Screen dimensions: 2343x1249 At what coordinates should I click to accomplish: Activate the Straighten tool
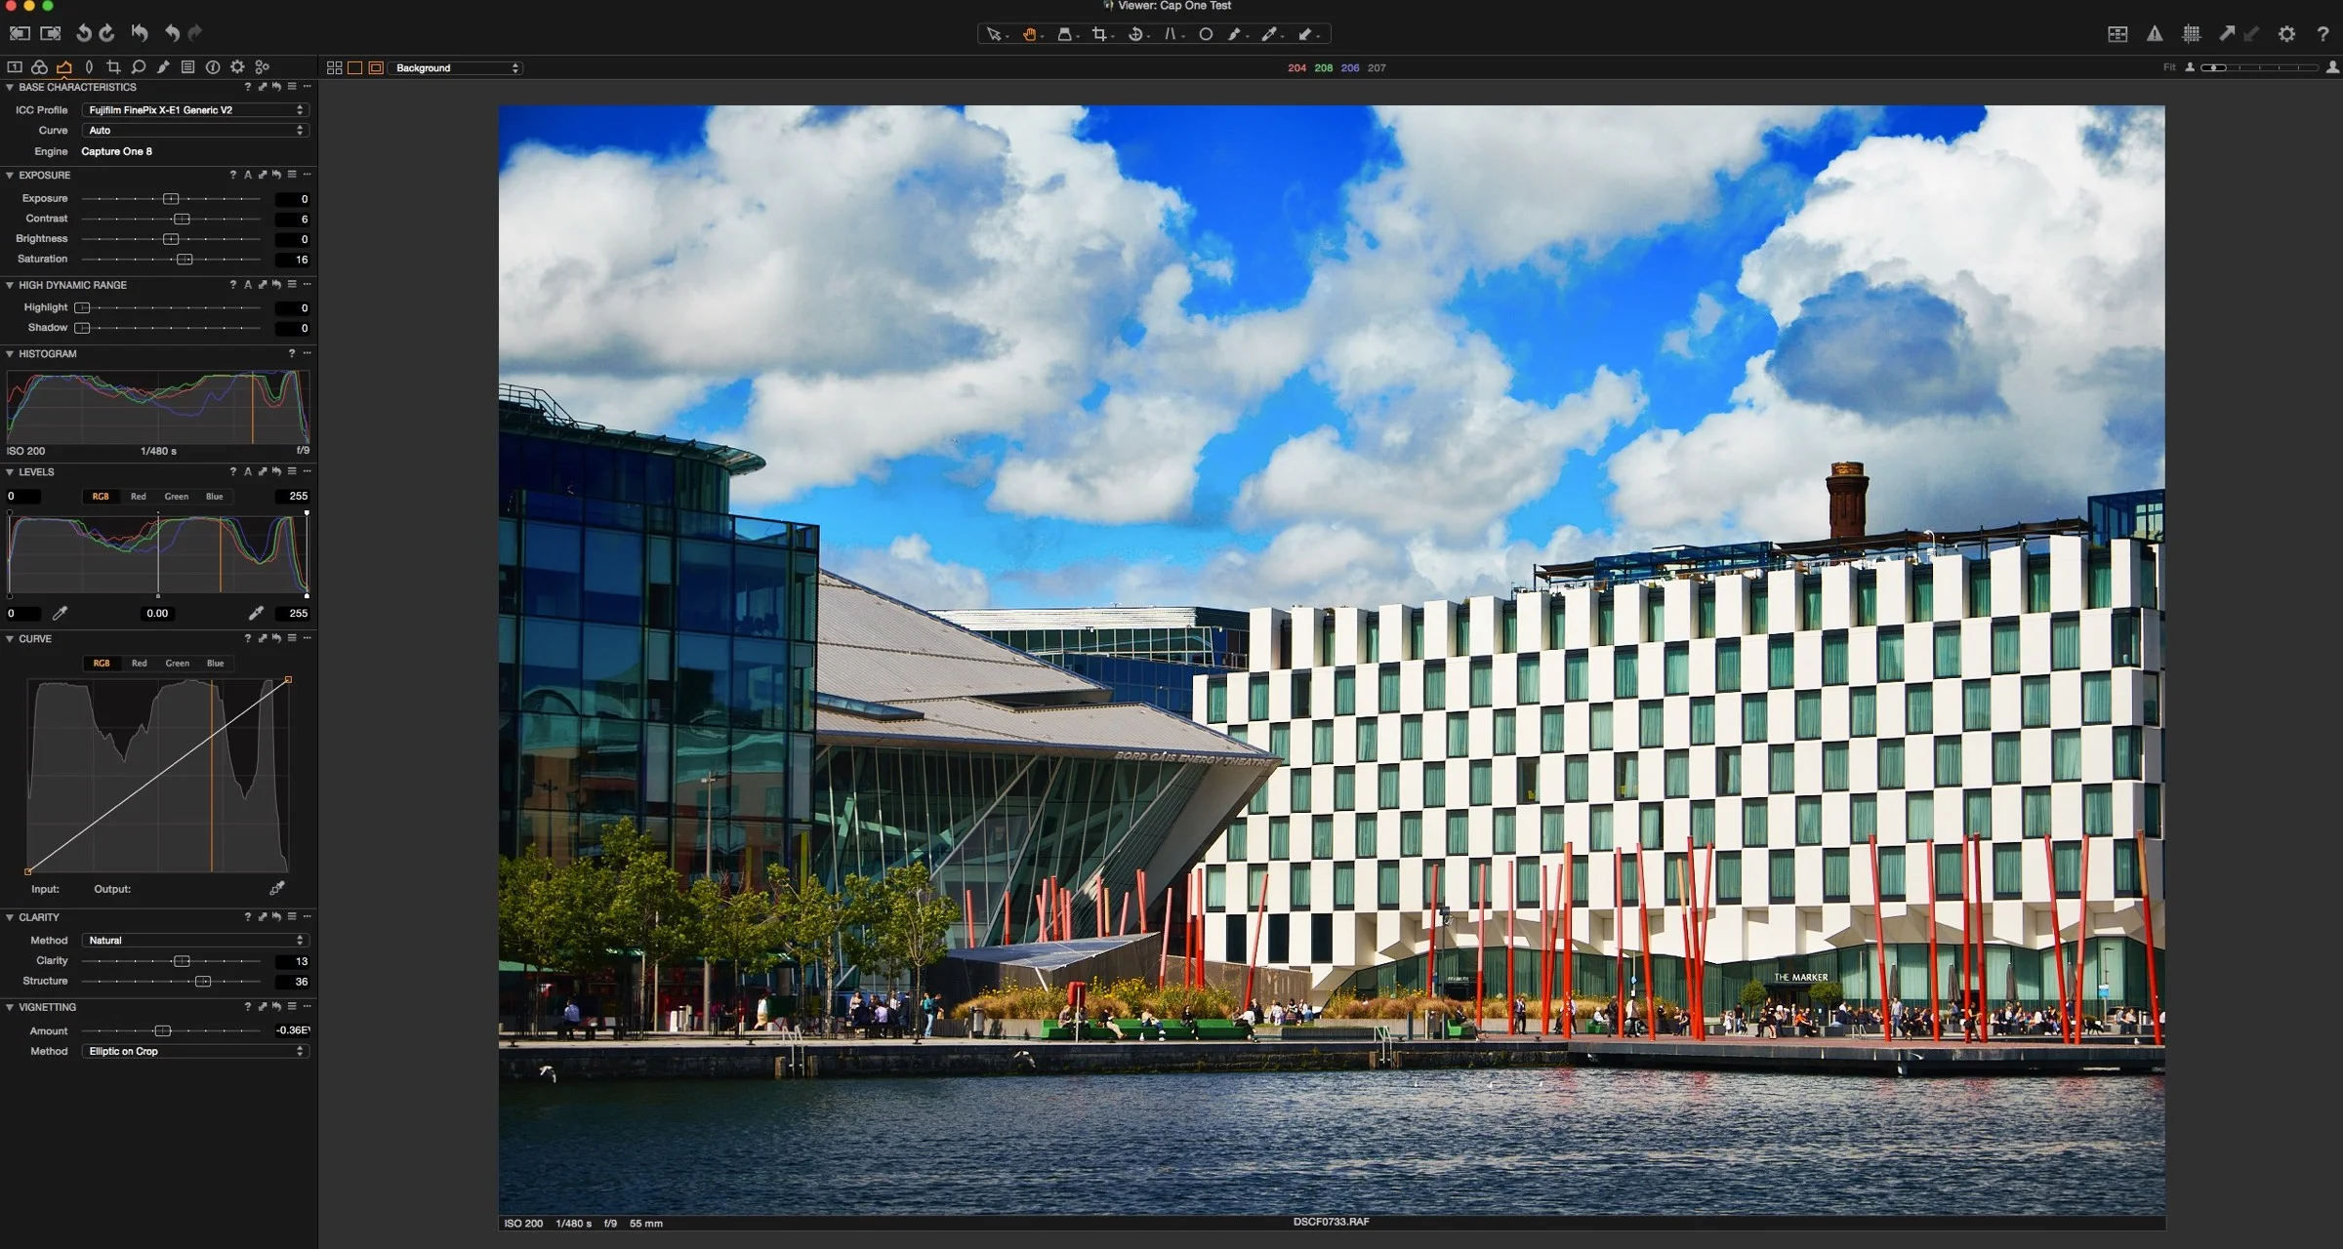click(1137, 34)
